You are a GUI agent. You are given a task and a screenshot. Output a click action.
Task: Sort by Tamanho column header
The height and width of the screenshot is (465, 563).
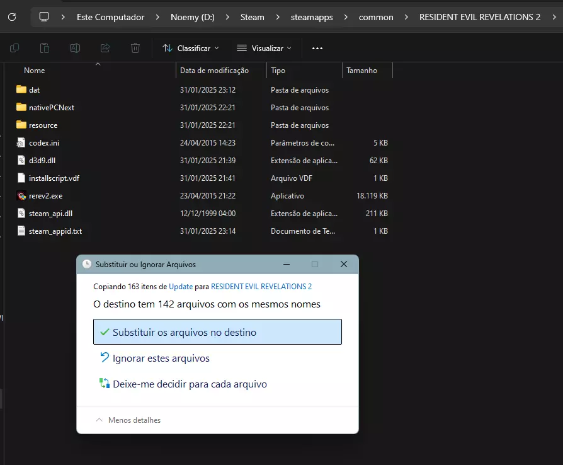[x=361, y=71]
